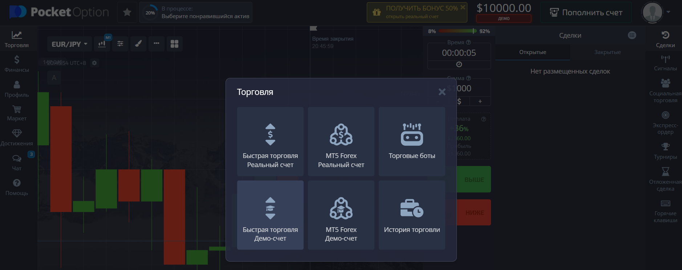Close the Торговля dialog
The image size is (682, 270).
pyautogui.click(x=442, y=92)
